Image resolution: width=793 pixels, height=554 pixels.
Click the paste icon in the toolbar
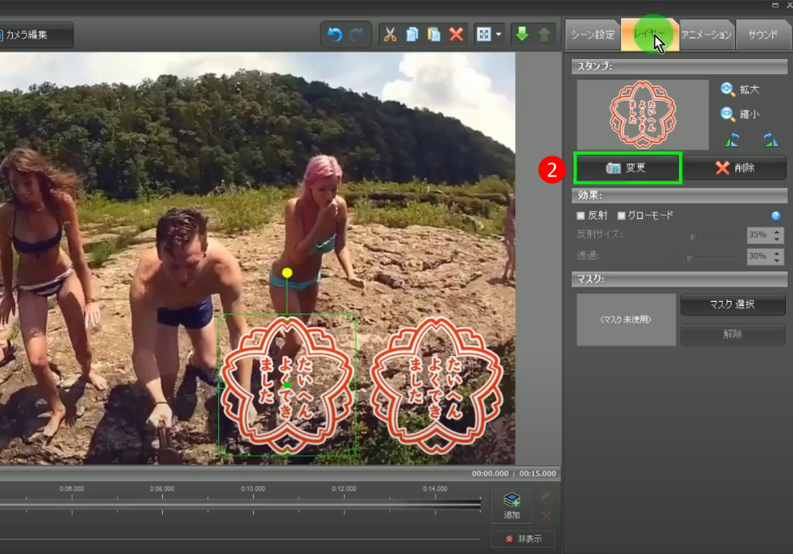tap(434, 34)
